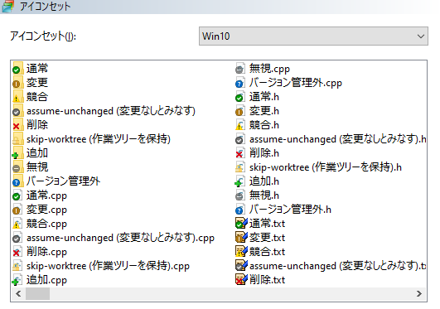Click the 通常.cpp file icon
This screenshot has width=440, height=309.
point(17,196)
